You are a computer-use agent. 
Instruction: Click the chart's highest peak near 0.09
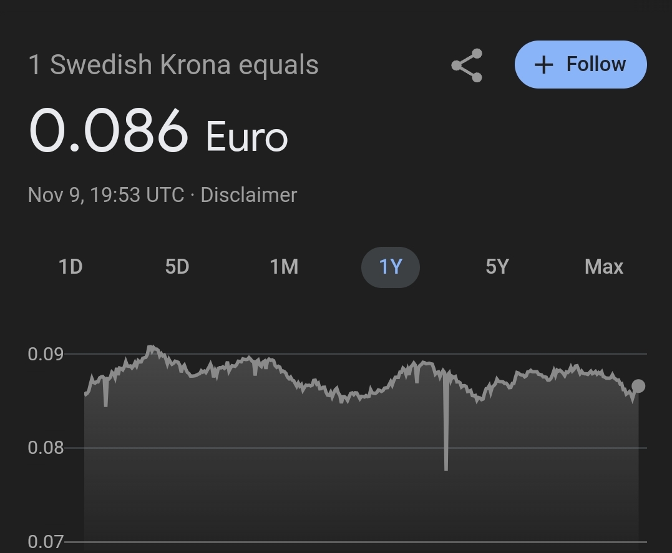pos(150,347)
